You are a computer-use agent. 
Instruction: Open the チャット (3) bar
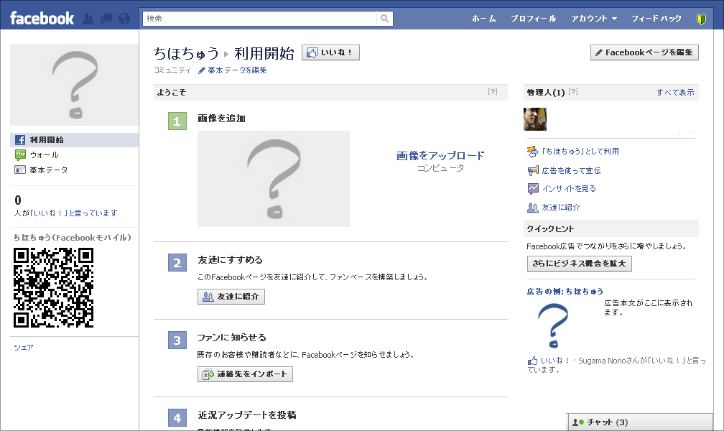point(640,422)
